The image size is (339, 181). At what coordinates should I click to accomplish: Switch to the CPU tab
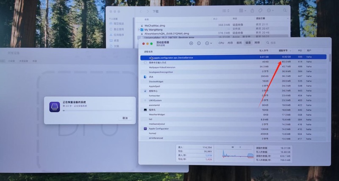coord(221,43)
